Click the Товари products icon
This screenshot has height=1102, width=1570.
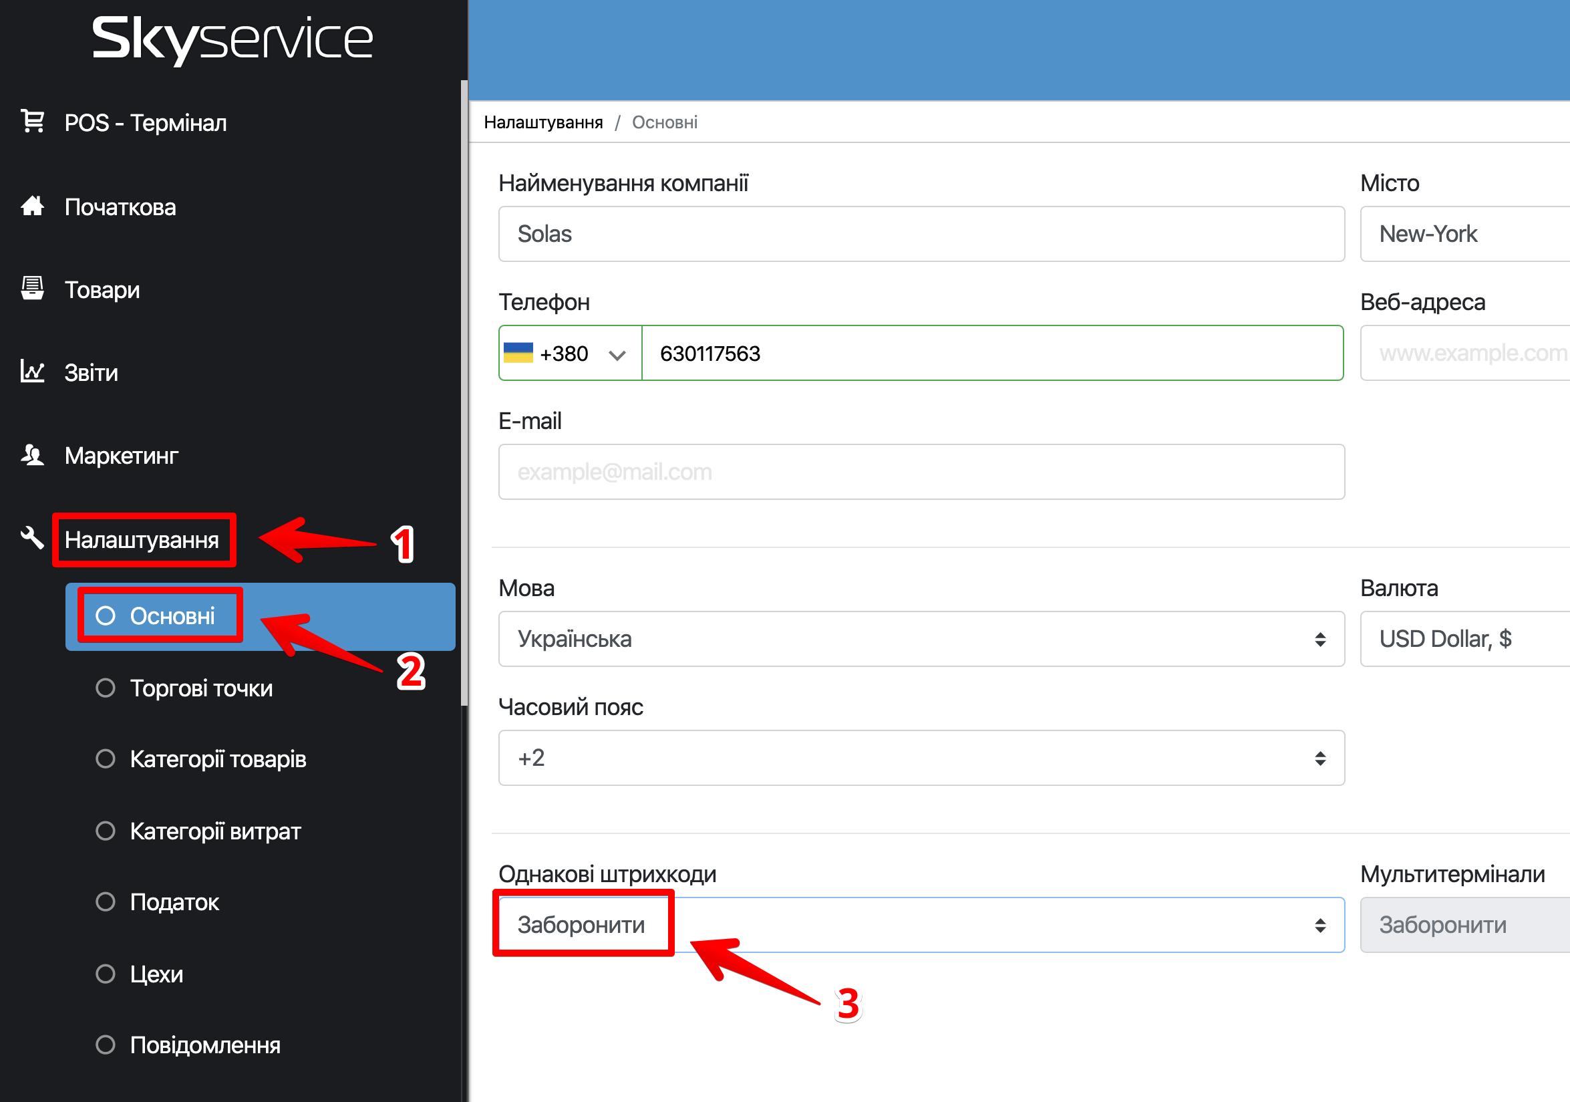pyautogui.click(x=32, y=289)
